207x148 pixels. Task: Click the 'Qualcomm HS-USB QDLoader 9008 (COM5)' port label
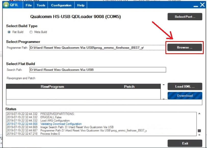pos(75,17)
